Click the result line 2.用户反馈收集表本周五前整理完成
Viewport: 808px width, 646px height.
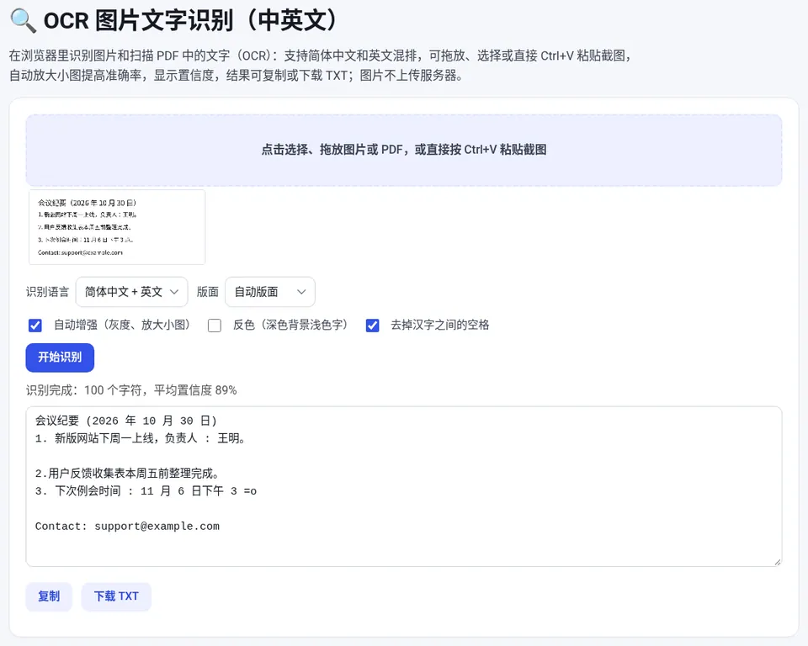(127, 474)
